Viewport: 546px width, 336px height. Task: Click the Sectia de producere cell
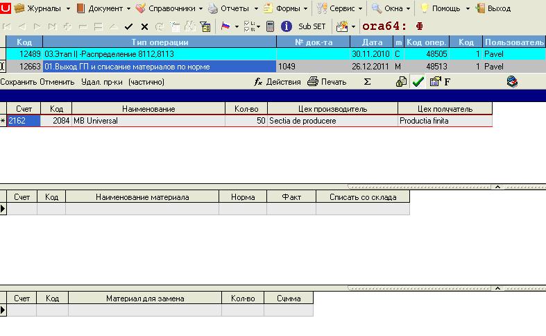[x=332, y=121]
